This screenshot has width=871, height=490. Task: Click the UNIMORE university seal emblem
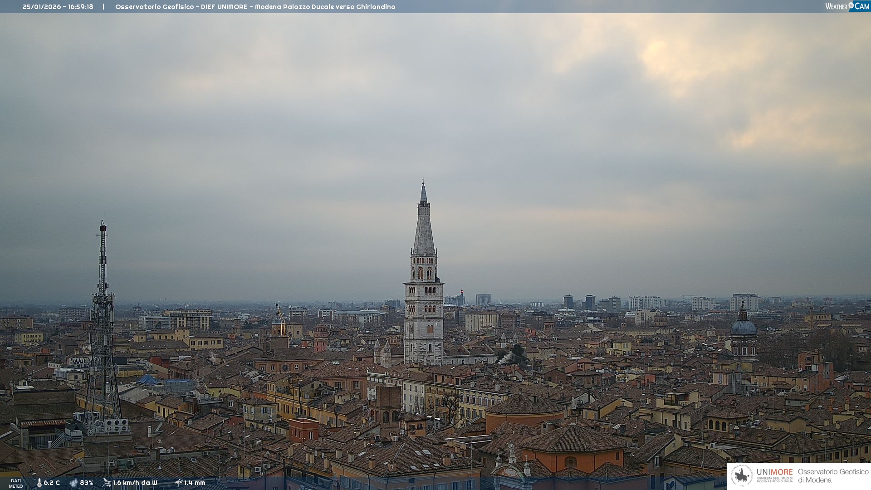click(x=742, y=475)
